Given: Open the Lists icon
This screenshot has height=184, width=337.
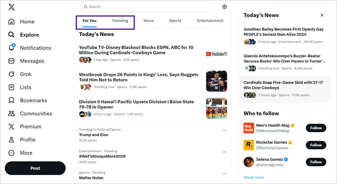Looking at the screenshot, I should (12, 87).
